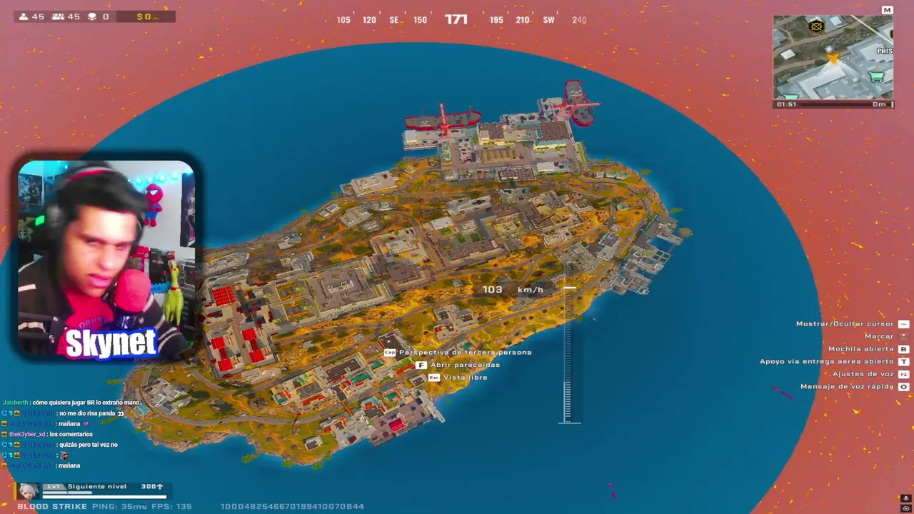Click the F2 key for Ajustes de voz
This screenshot has width=914, height=514.
click(x=904, y=374)
